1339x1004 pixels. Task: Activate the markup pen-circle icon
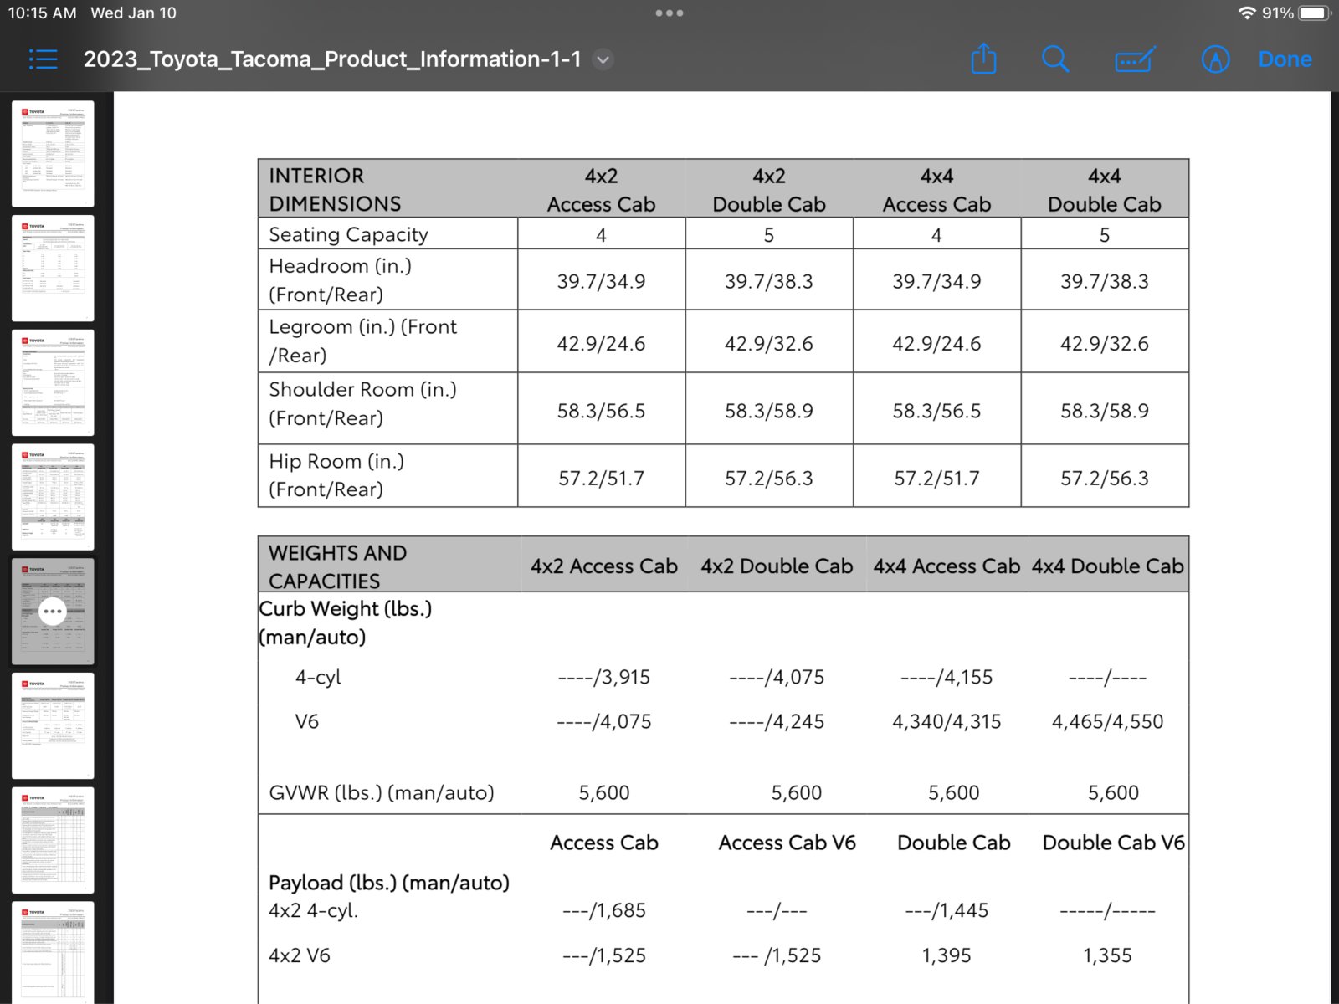click(x=1215, y=59)
